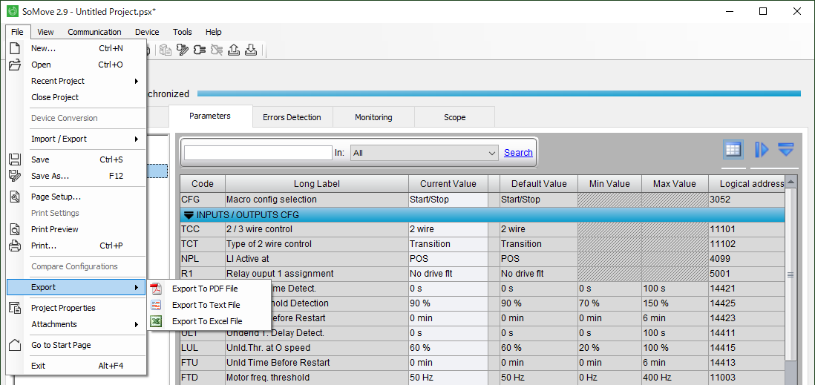Collapse the INPUTS / OUTPUTS CFG group

coord(189,215)
